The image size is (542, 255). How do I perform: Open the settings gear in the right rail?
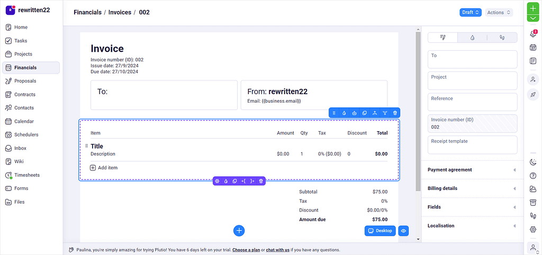(533, 230)
